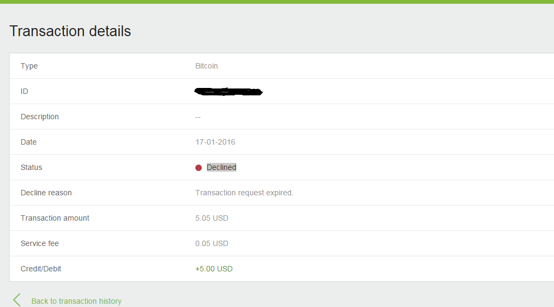This screenshot has height=307, width=554.
Task: Click the Bitcoin type value
Action: [206, 66]
